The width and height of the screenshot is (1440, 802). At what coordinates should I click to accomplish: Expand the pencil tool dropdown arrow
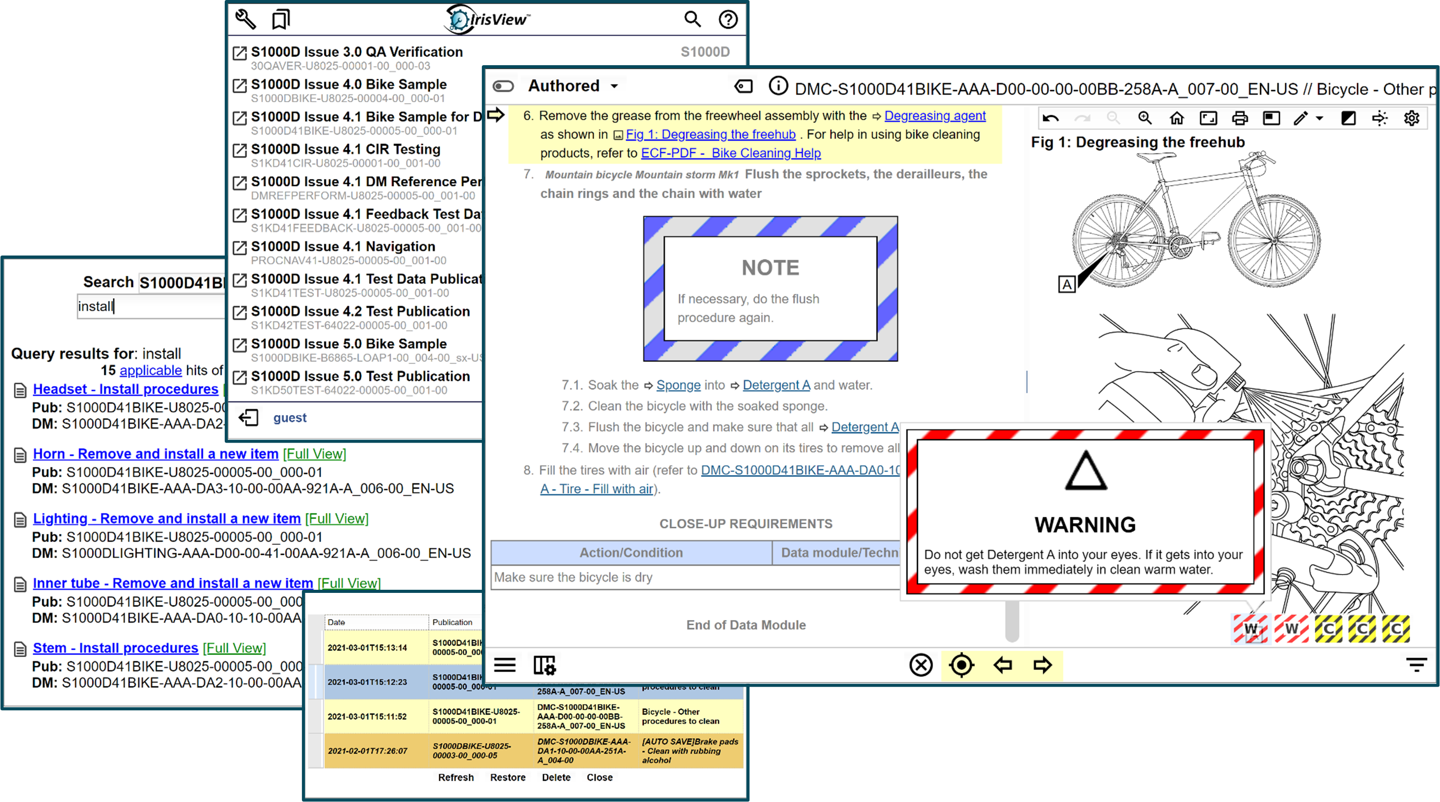(x=1320, y=118)
